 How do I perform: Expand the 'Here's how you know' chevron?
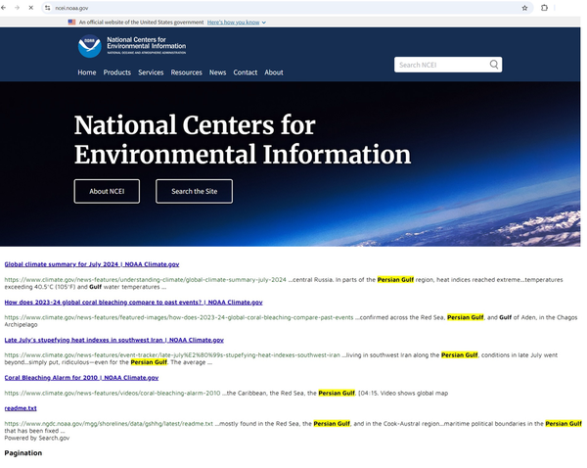pos(264,23)
